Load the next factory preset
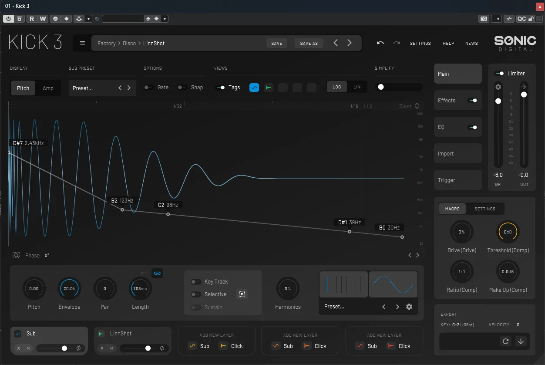Viewport: 545px width, 365px height. (x=350, y=43)
